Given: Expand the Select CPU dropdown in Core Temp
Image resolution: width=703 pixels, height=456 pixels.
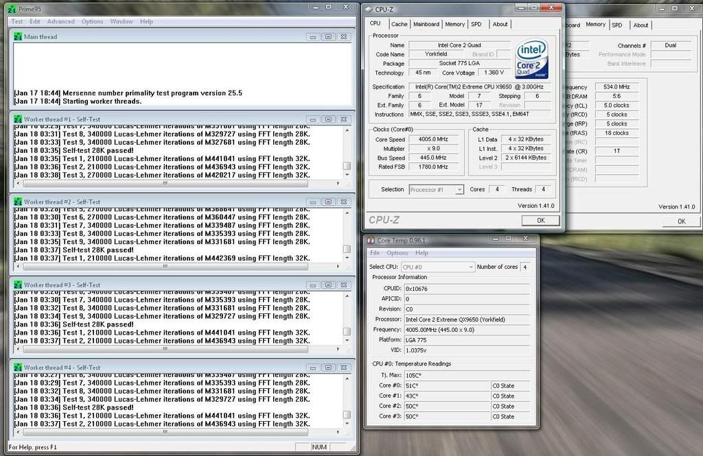Looking at the screenshot, I should pyautogui.click(x=471, y=267).
